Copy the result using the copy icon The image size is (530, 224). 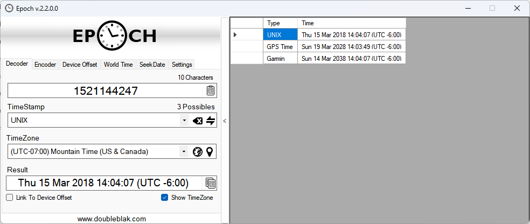tap(211, 183)
